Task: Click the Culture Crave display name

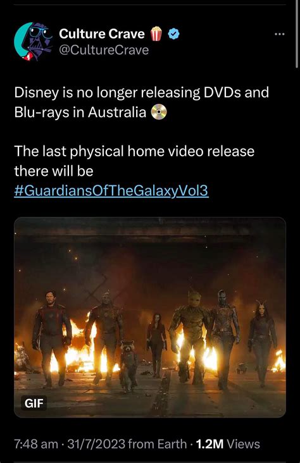Action: (102, 34)
